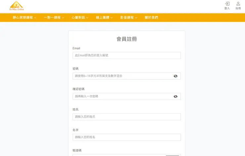This screenshot has width=245, height=156.
Task: Click the 註冊 person icon
Action: pyautogui.click(x=238, y=4)
